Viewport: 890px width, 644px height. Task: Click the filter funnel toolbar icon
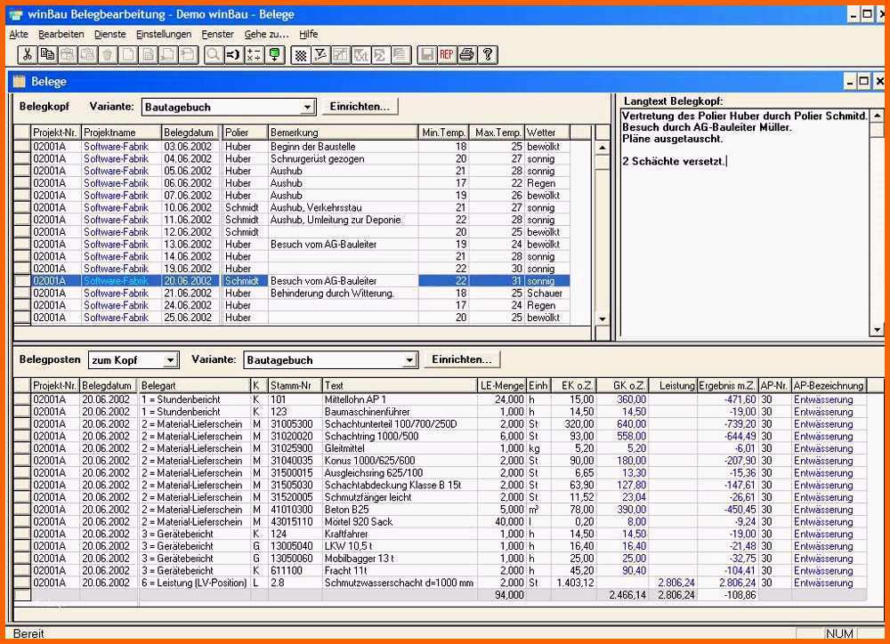pyautogui.click(x=321, y=54)
